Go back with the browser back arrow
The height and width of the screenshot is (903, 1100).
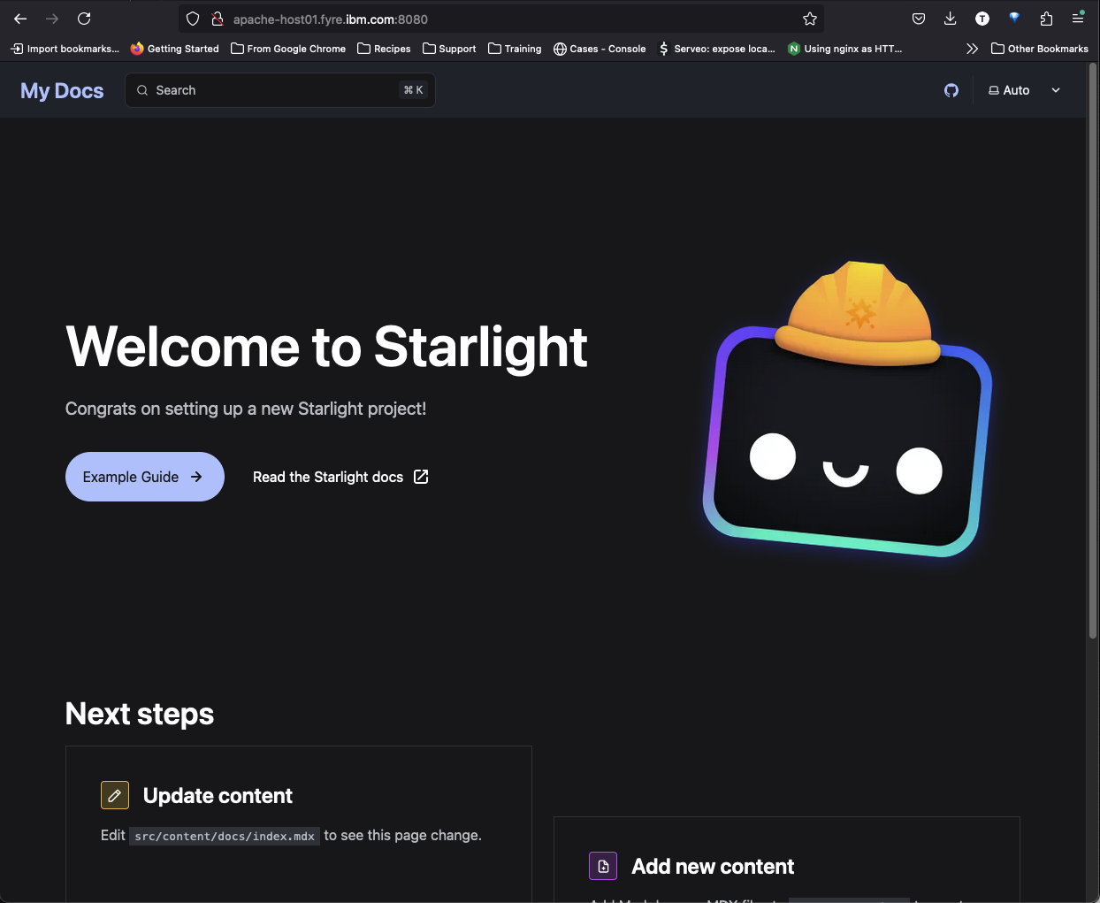[20, 19]
